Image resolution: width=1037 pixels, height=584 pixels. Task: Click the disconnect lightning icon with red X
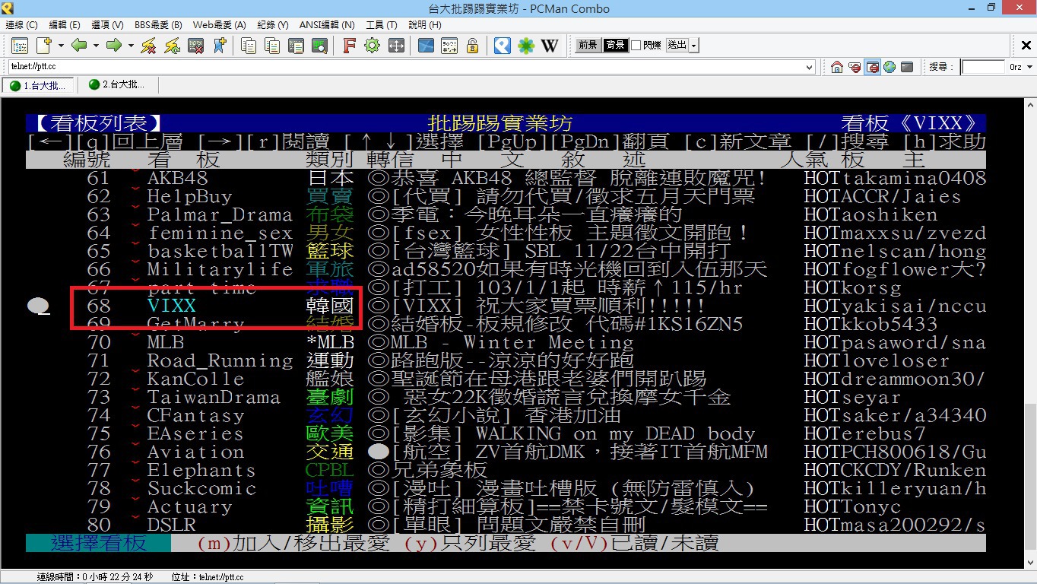click(x=149, y=46)
